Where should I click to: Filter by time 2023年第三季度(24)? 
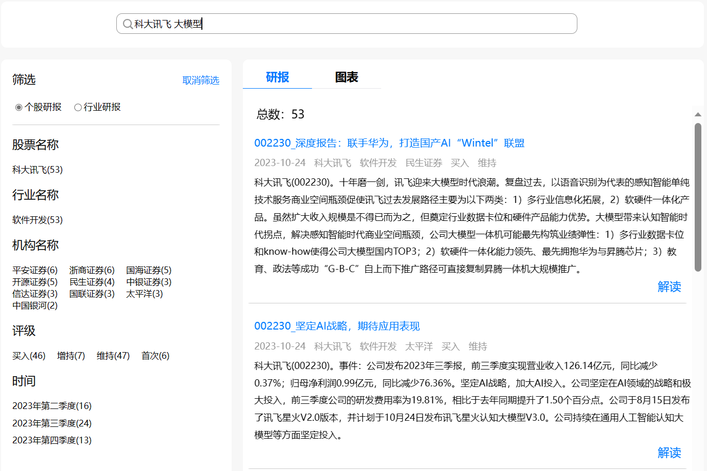tap(52, 423)
